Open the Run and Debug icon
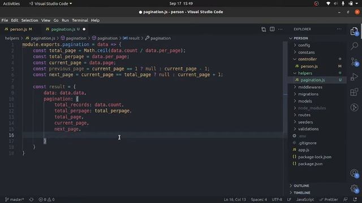 [x=354, y=77]
